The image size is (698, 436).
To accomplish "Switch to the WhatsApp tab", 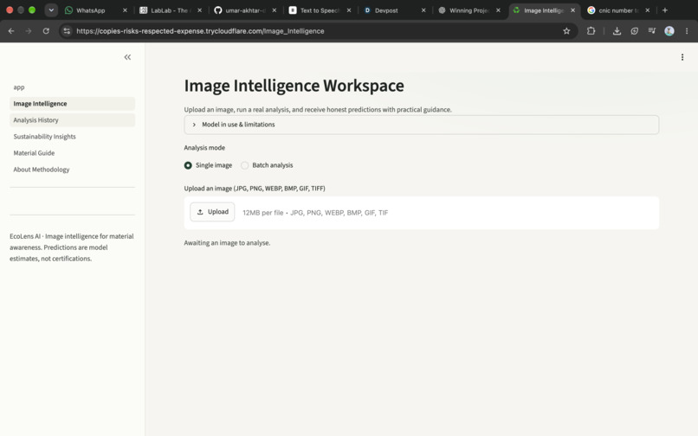I will click(91, 10).
